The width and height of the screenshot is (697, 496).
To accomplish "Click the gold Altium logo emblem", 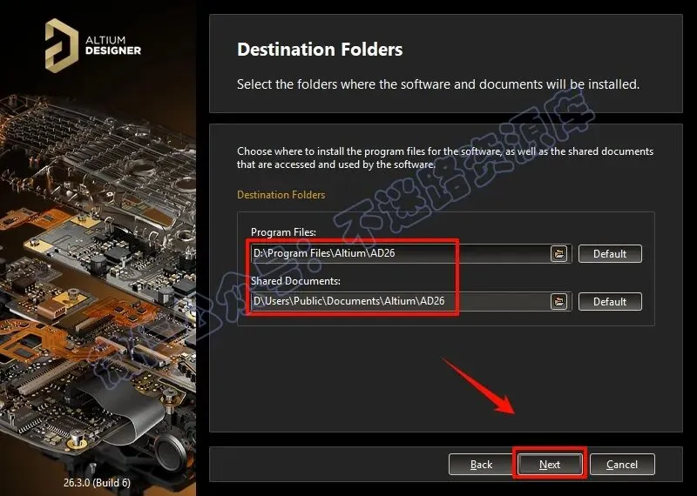I will (61, 45).
